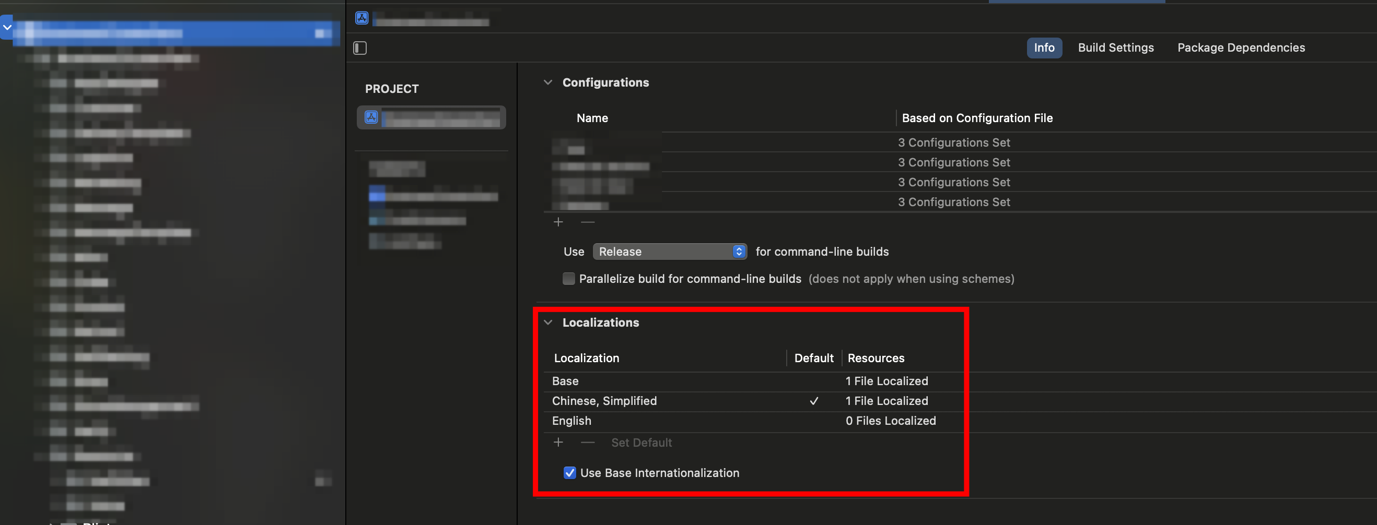Add a localization with plus icon

(558, 442)
